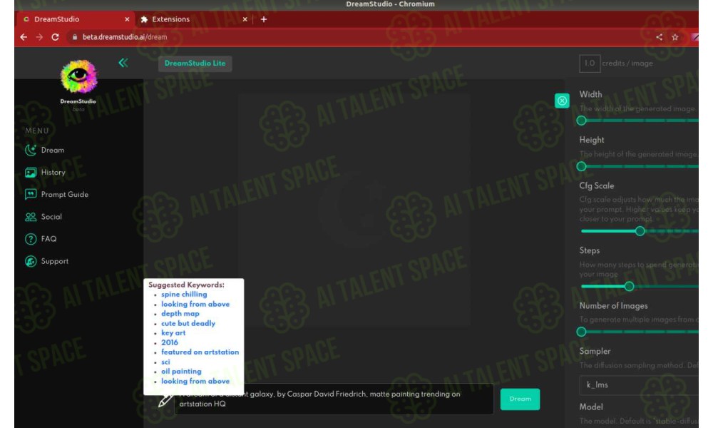713x428 pixels.
Task: Click the Width slider handle
Action: click(581, 121)
